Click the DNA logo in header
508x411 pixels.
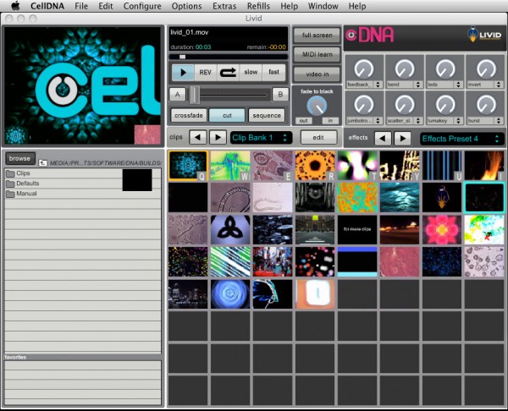pos(370,35)
